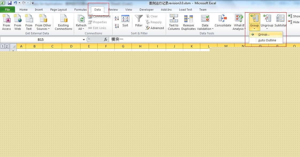Sort descending Z to A
Image resolution: width=300 pixels, height=157 pixels.
pos(117,26)
